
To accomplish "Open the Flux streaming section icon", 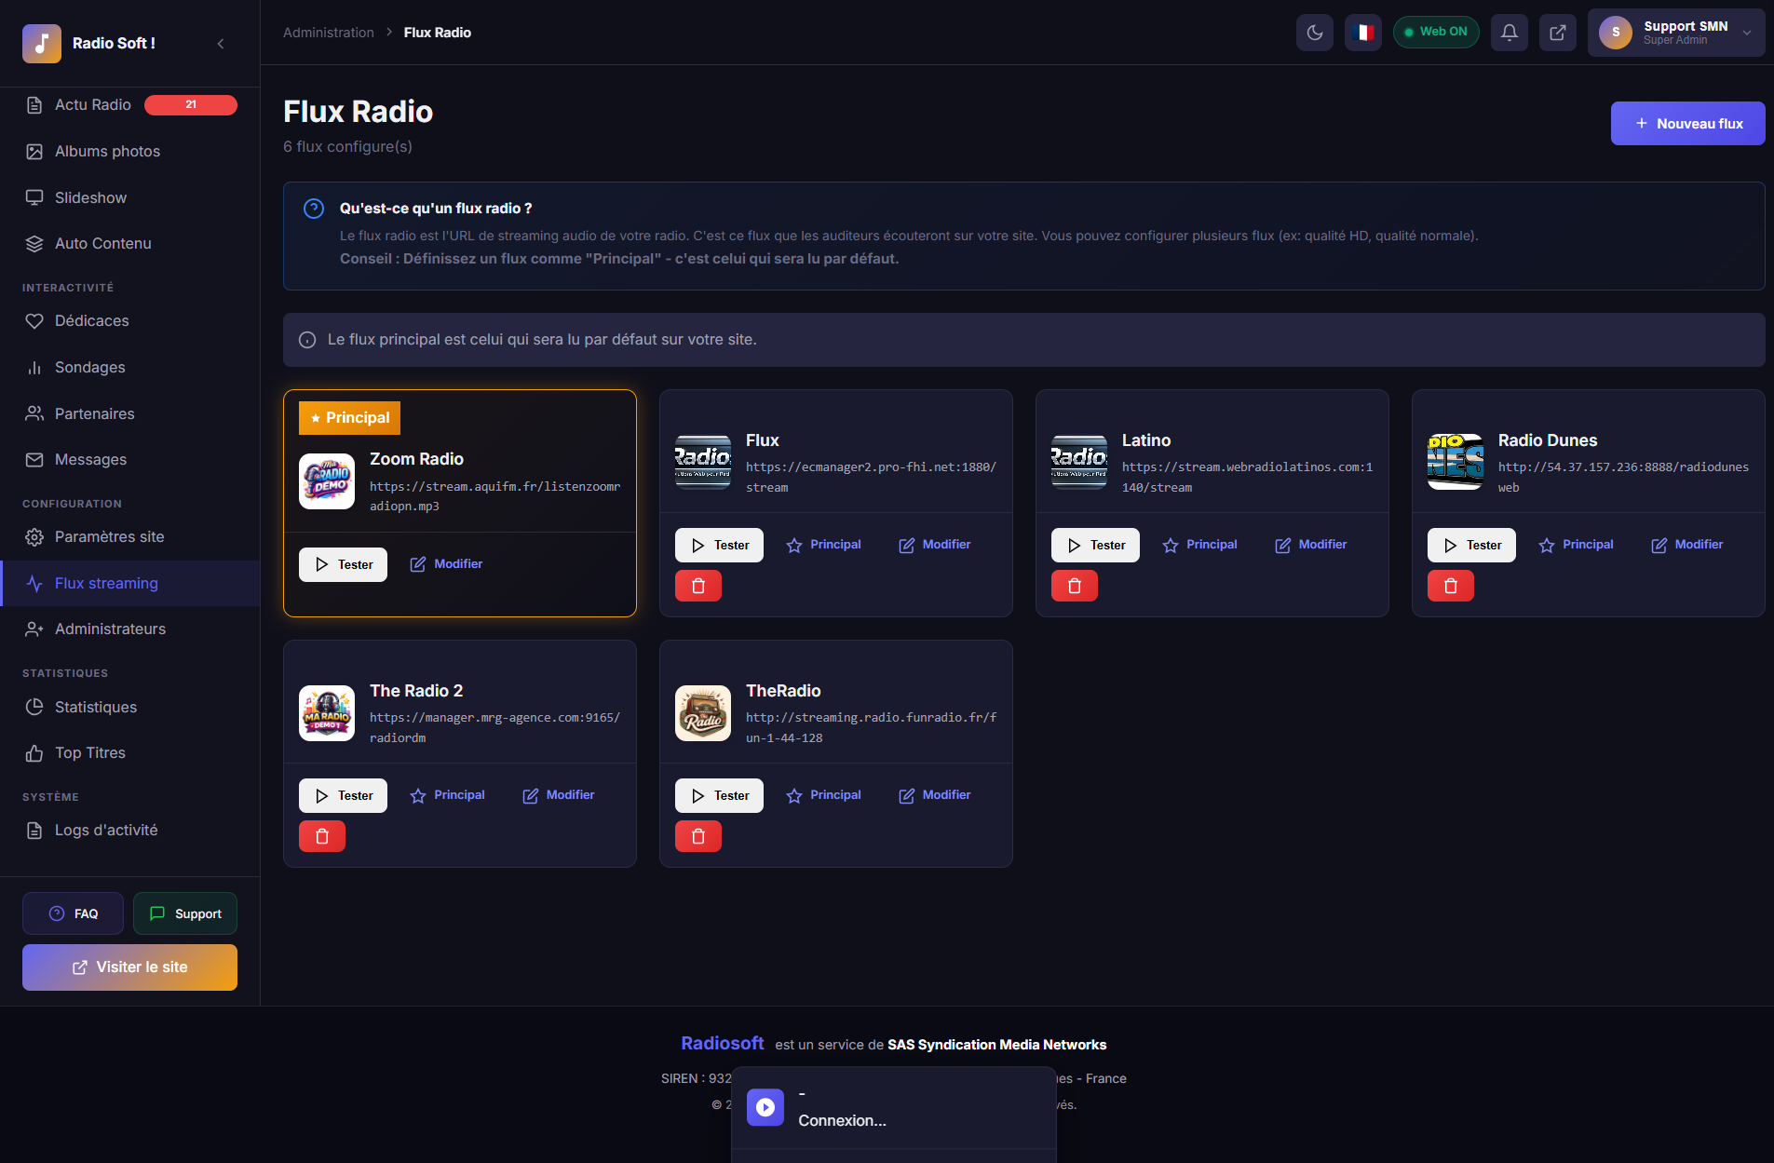I will click(x=34, y=583).
